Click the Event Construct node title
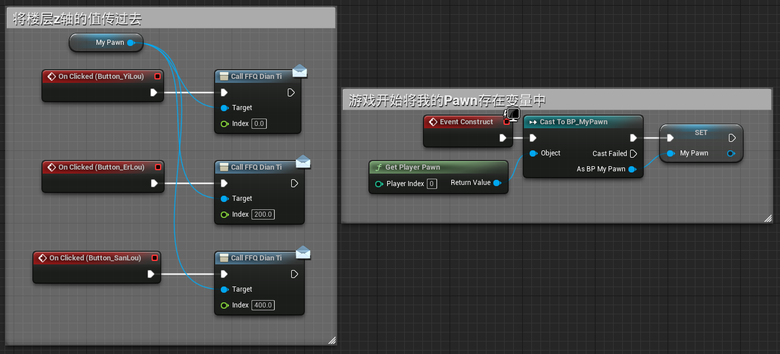The height and width of the screenshot is (354, 780). 467,122
